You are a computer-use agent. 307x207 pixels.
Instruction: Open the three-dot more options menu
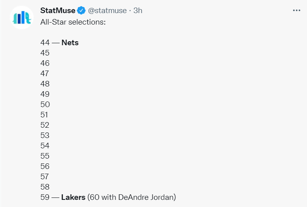[x=296, y=10]
